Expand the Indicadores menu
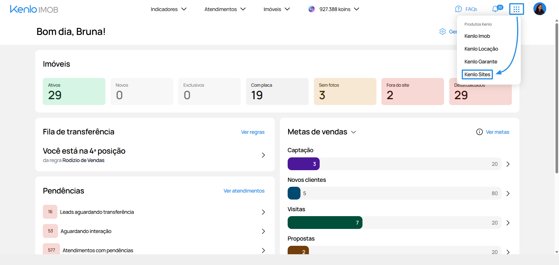Image resolution: width=559 pixels, height=265 pixels. click(169, 9)
